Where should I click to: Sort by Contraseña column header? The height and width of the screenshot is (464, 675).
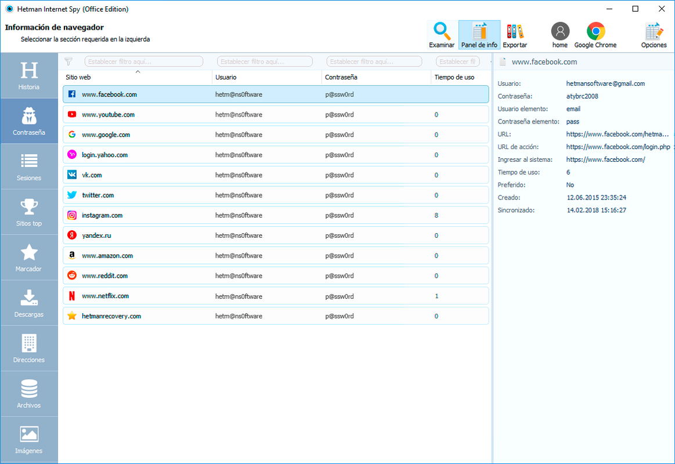376,77
